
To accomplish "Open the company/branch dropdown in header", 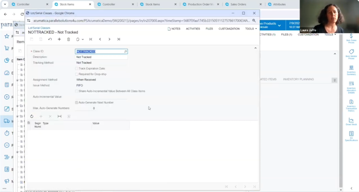I will 279,26.
